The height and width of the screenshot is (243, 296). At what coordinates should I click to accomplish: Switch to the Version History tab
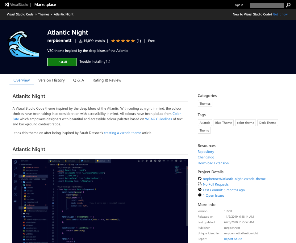[51, 80]
